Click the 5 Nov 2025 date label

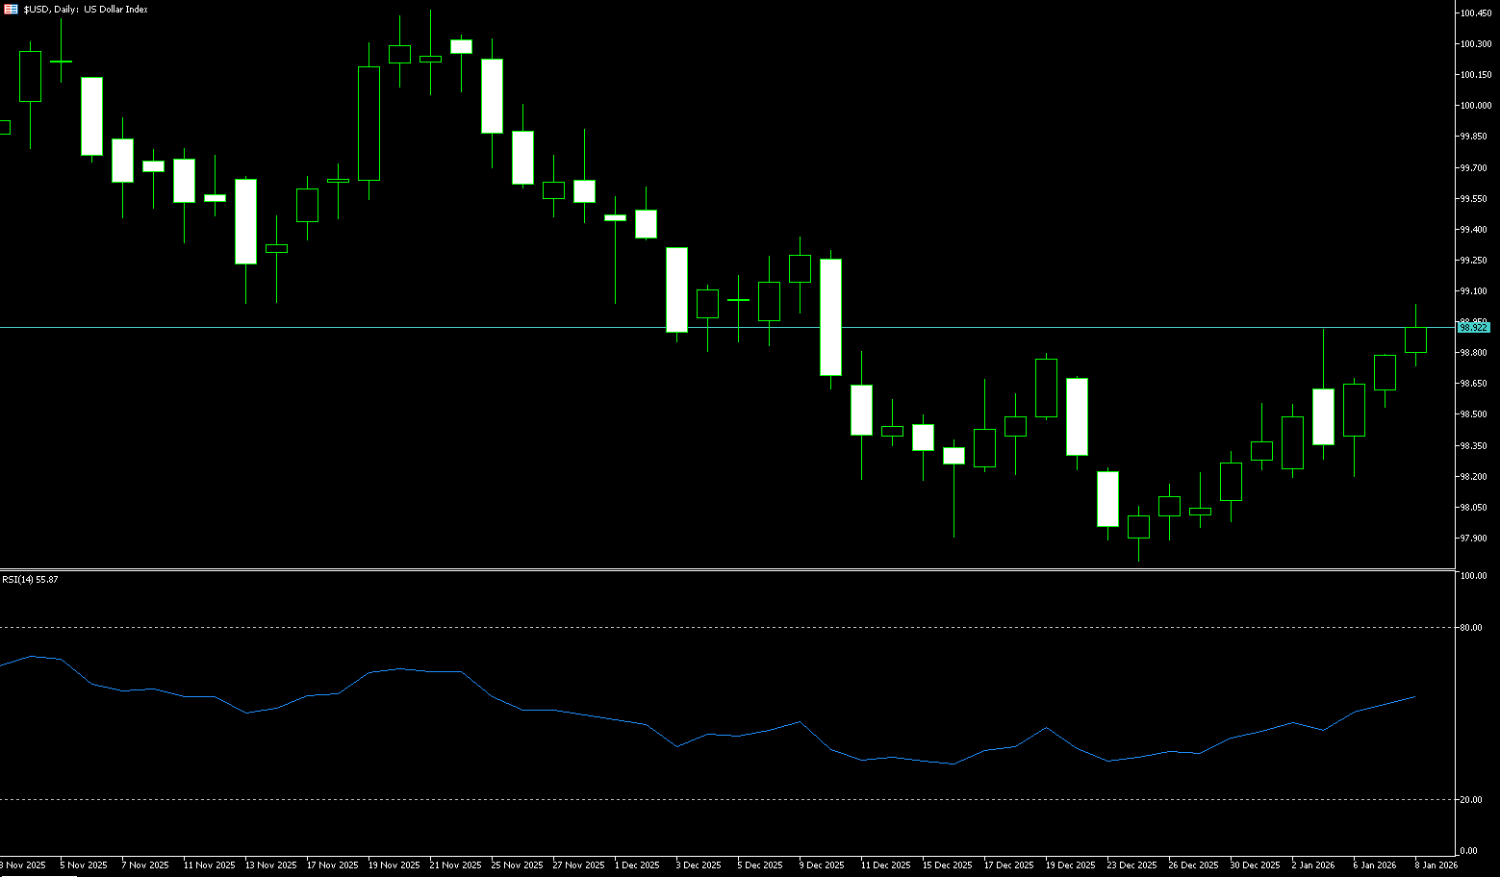click(84, 865)
